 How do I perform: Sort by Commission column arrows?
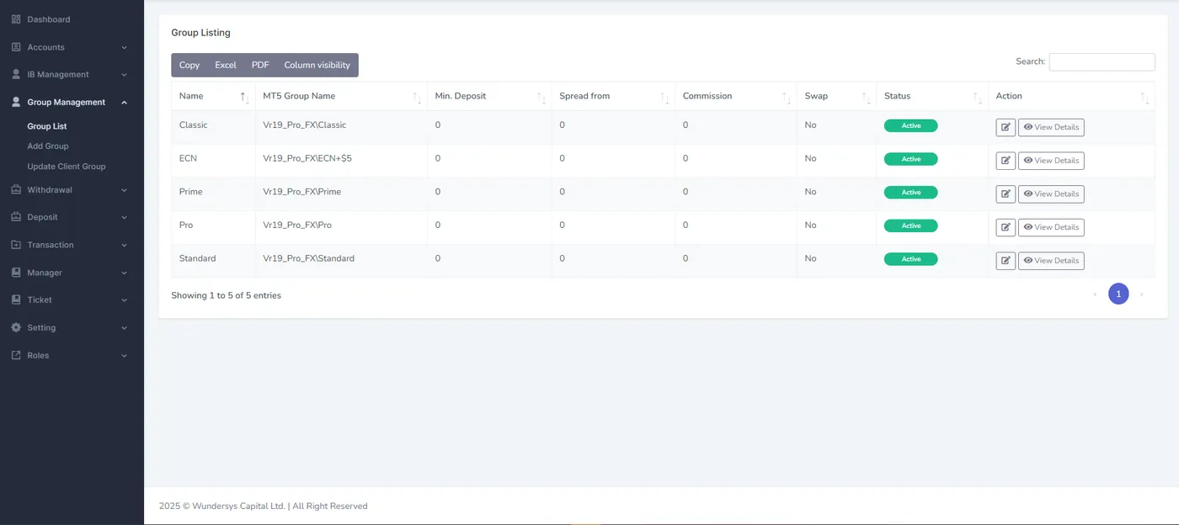pos(787,98)
